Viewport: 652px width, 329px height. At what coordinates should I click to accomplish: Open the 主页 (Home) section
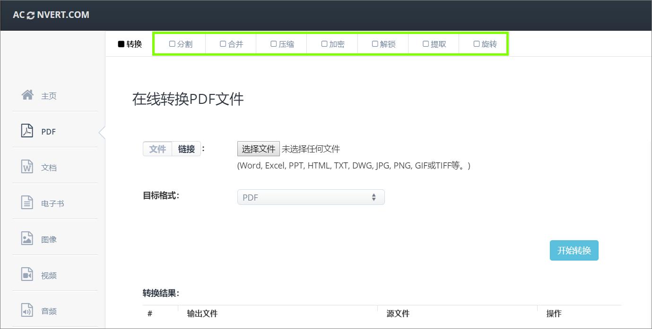[49, 95]
